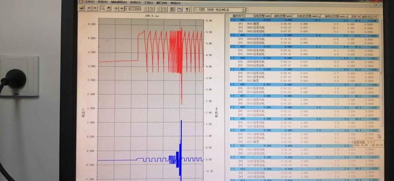Click the open file folder toolbar icon
The width and height of the screenshot is (394, 181).
(82, 9)
